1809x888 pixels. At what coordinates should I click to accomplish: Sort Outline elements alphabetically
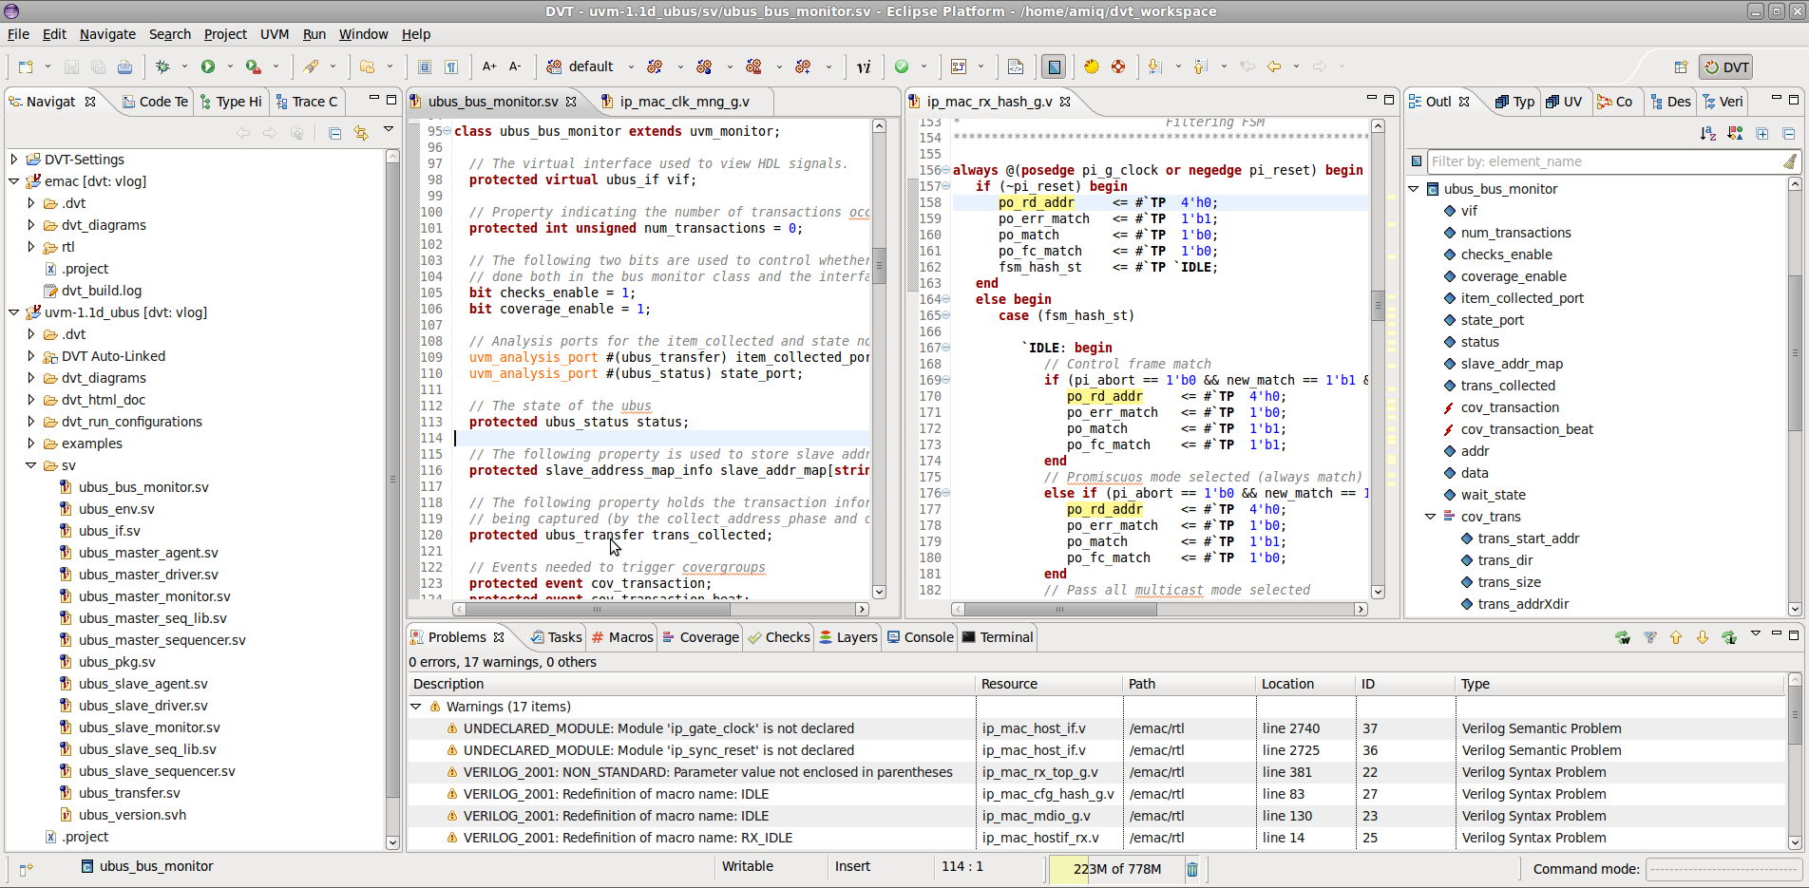[x=1707, y=133]
